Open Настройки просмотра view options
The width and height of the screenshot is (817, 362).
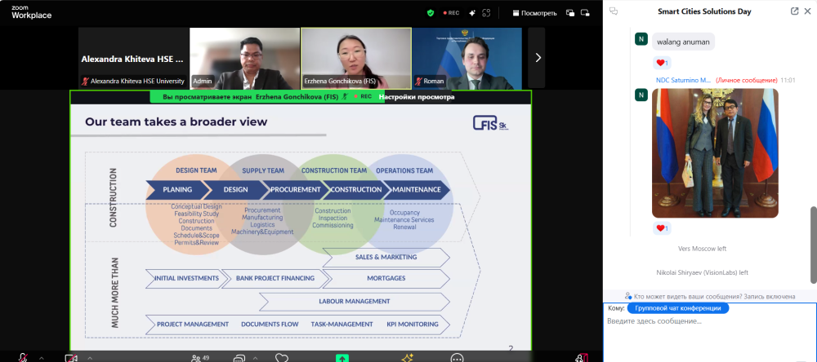[417, 97]
